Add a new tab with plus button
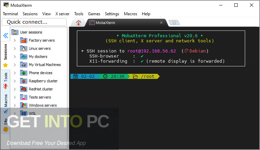260x150 pixels. (x=174, y=23)
